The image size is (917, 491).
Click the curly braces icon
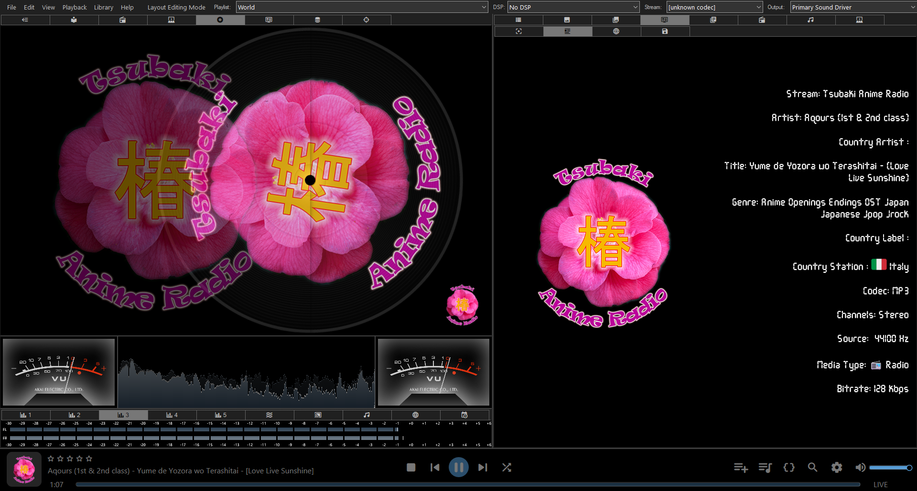coord(789,468)
